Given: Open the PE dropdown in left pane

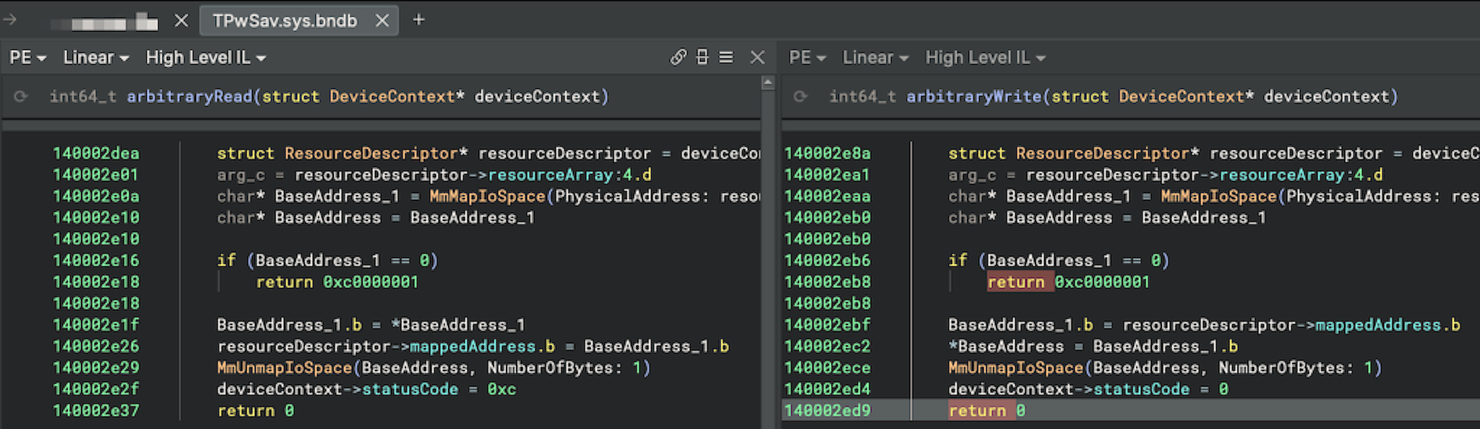Looking at the screenshot, I should pos(27,57).
